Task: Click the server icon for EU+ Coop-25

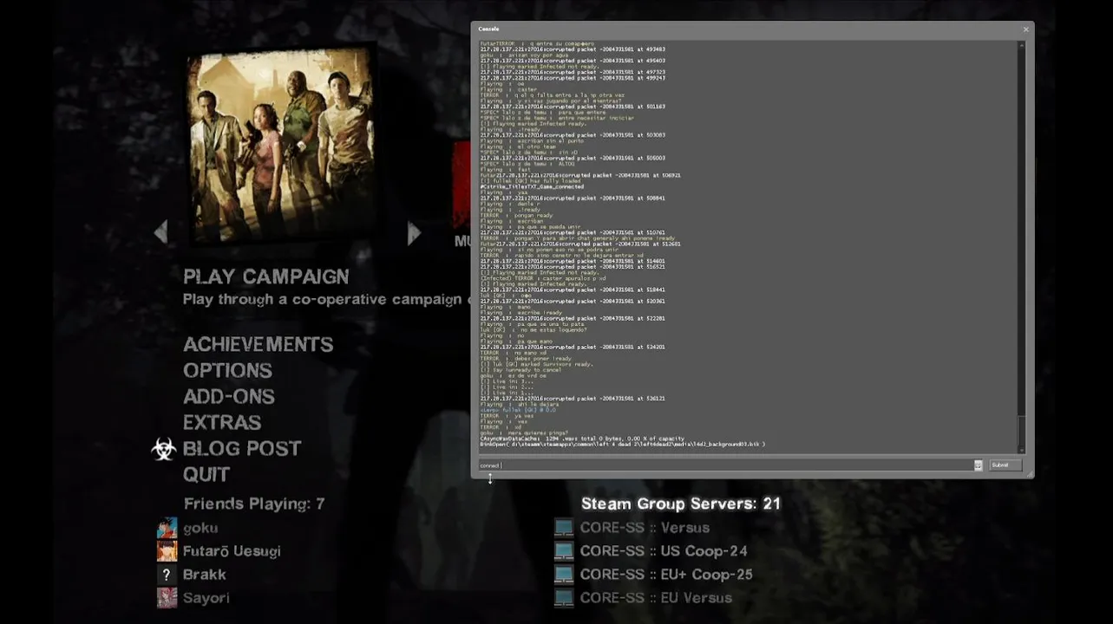Action: (x=564, y=575)
